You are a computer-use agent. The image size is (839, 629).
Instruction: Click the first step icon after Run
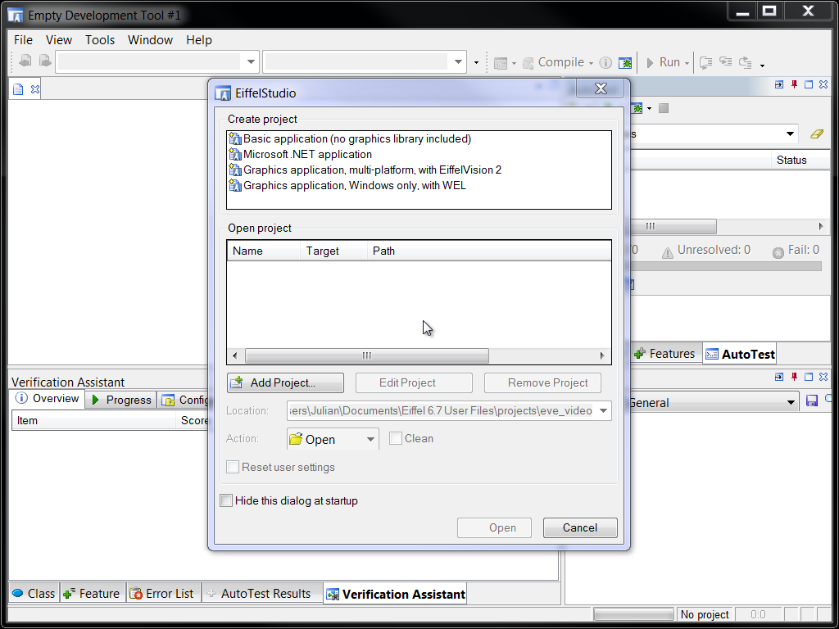705,62
